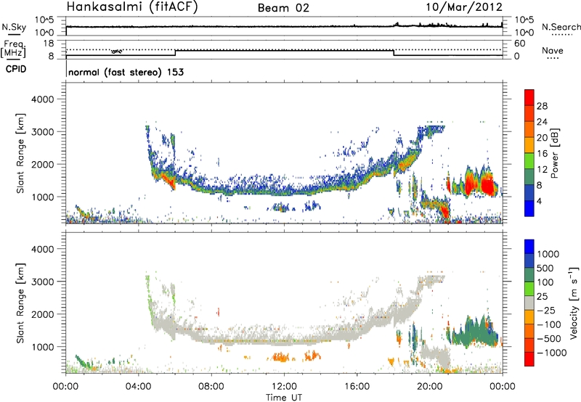Select the 'Freq. [MHz]' axis label
The height and width of the screenshot is (402, 581).
click(13, 49)
